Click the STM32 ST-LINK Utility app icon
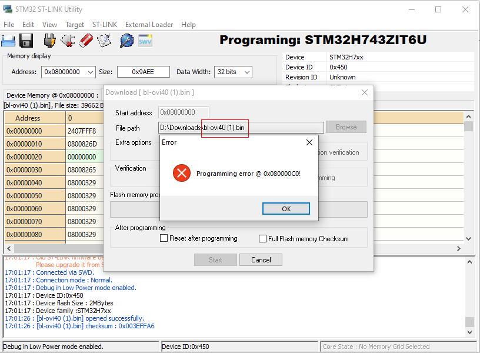The height and width of the screenshot is (353, 480). pyautogui.click(x=8, y=9)
